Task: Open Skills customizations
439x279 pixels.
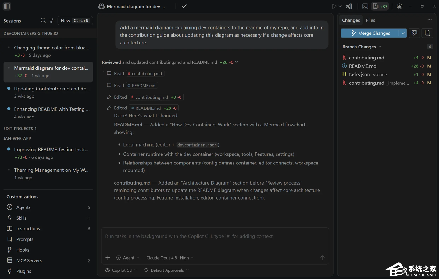Action: point(48,218)
